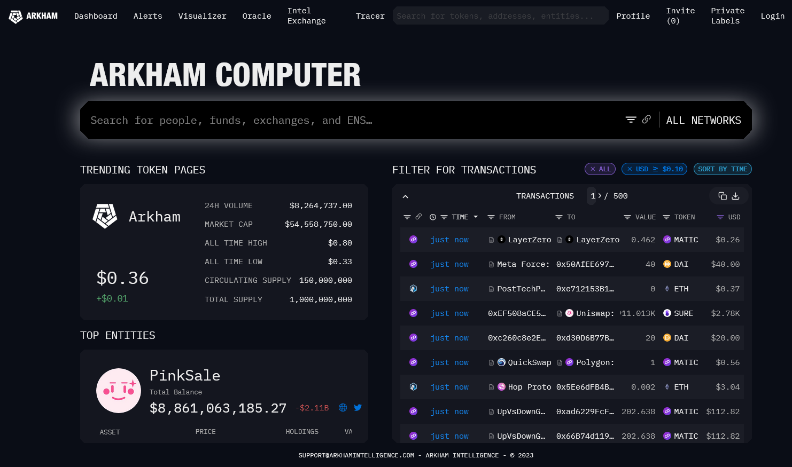Click recipient address 0xad6229FcF
This screenshot has height=467, width=792.
pos(585,411)
